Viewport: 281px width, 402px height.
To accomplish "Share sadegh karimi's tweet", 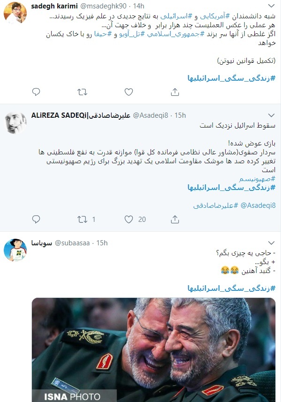I will pyautogui.click(x=175, y=92).
